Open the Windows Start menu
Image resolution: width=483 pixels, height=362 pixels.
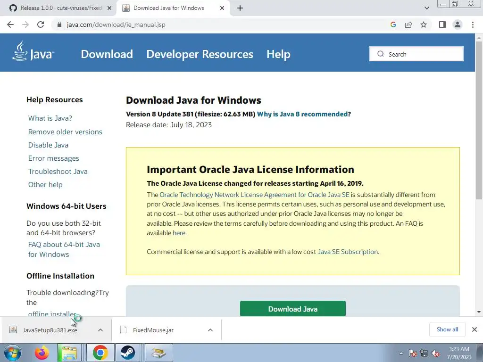click(13, 353)
